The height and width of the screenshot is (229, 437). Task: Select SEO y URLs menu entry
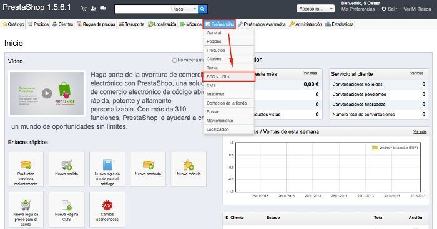point(228,77)
